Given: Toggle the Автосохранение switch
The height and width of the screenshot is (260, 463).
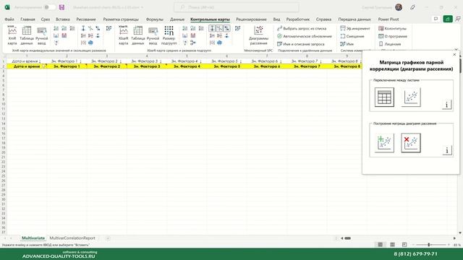Looking at the screenshot, I should click(50, 7).
